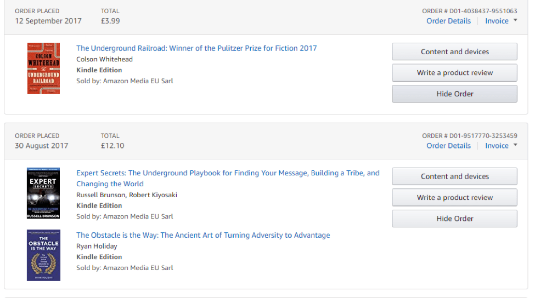This screenshot has height=298, width=535.
Task: Open The Underground Railroad title link
Action: click(x=196, y=48)
